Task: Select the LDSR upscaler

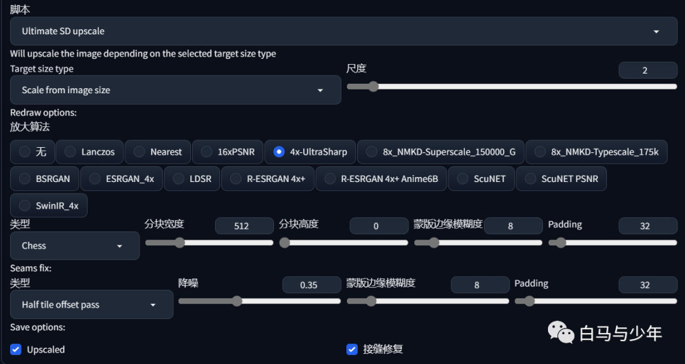Action: point(192,179)
